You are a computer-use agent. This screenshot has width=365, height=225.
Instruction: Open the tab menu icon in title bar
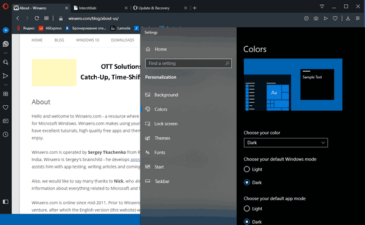322,6
